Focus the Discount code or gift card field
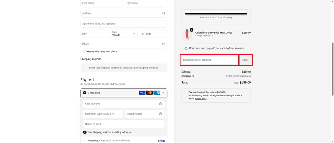Screen dimensions: 334x143 [209, 60]
